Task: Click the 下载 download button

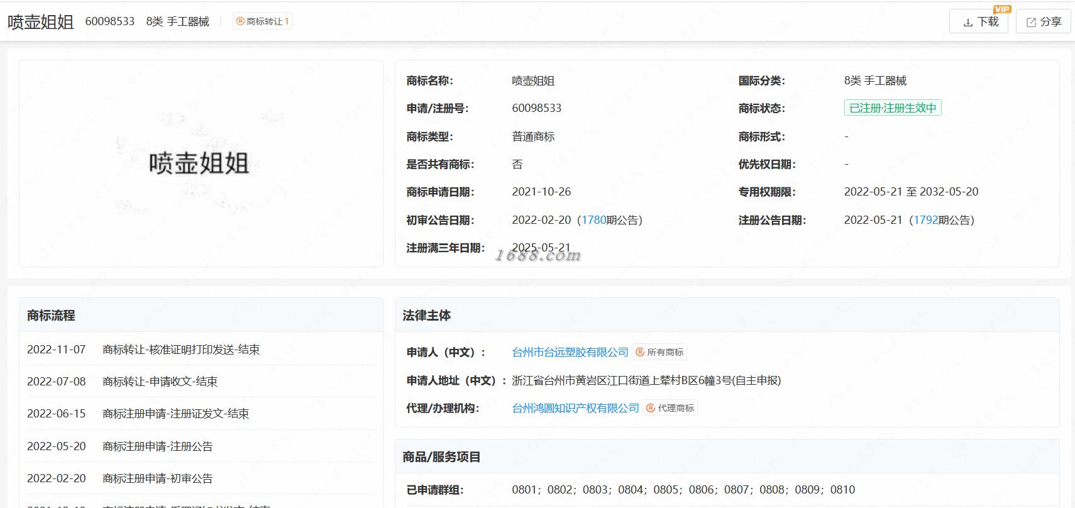Action: [x=979, y=21]
